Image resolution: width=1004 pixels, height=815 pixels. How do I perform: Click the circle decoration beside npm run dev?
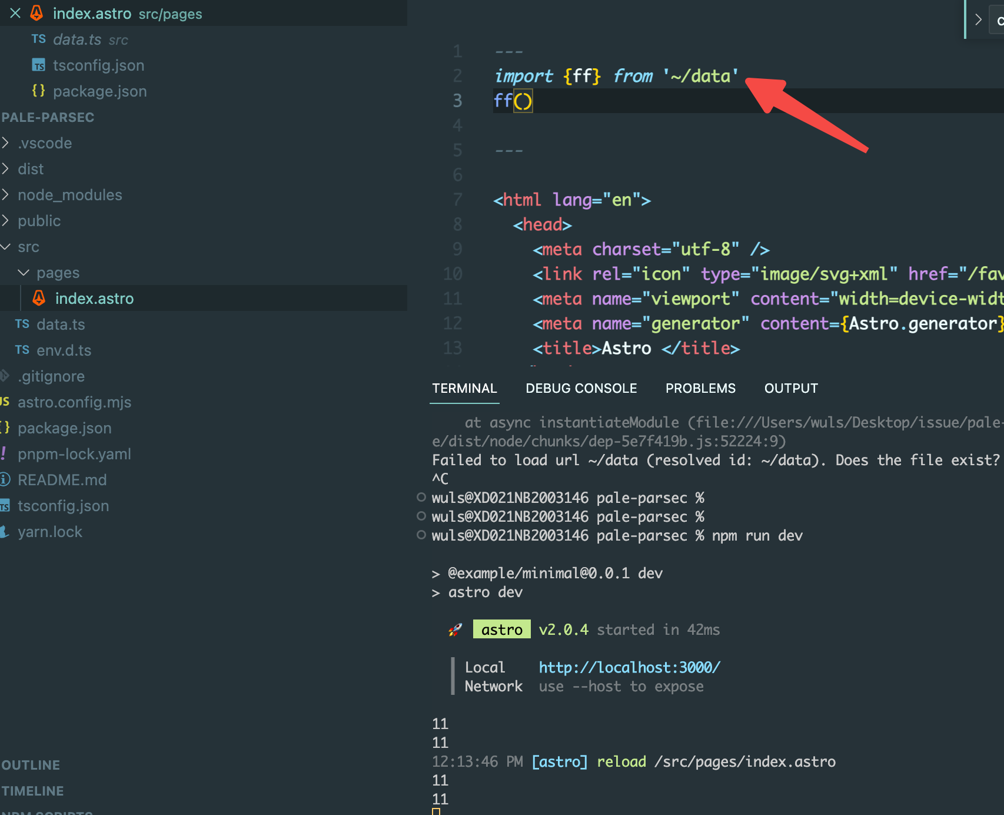pos(421,536)
